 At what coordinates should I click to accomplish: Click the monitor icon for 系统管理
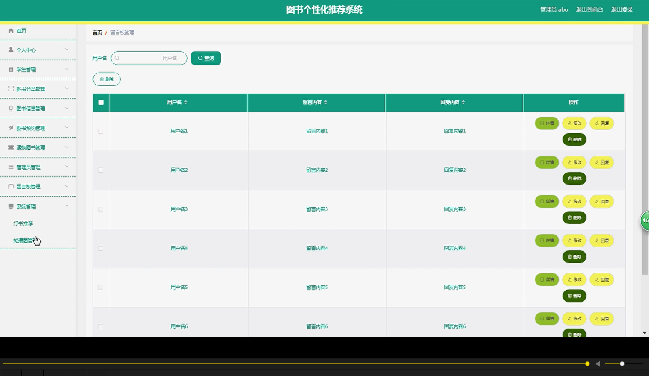tap(11, 206)
